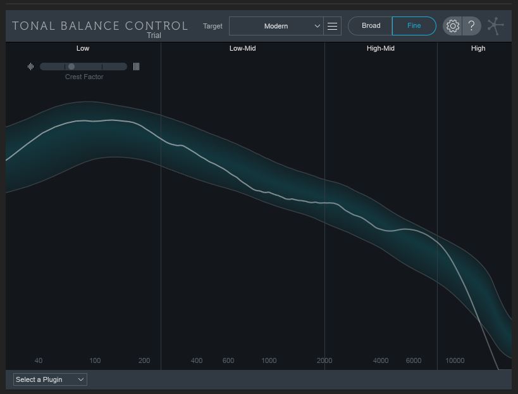Switch to Broad view mode
Viewport: 518px width, 394px height.
(371, 26)
